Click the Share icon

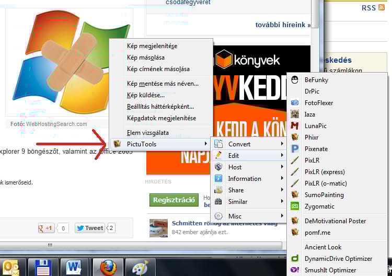click(218, 190)
